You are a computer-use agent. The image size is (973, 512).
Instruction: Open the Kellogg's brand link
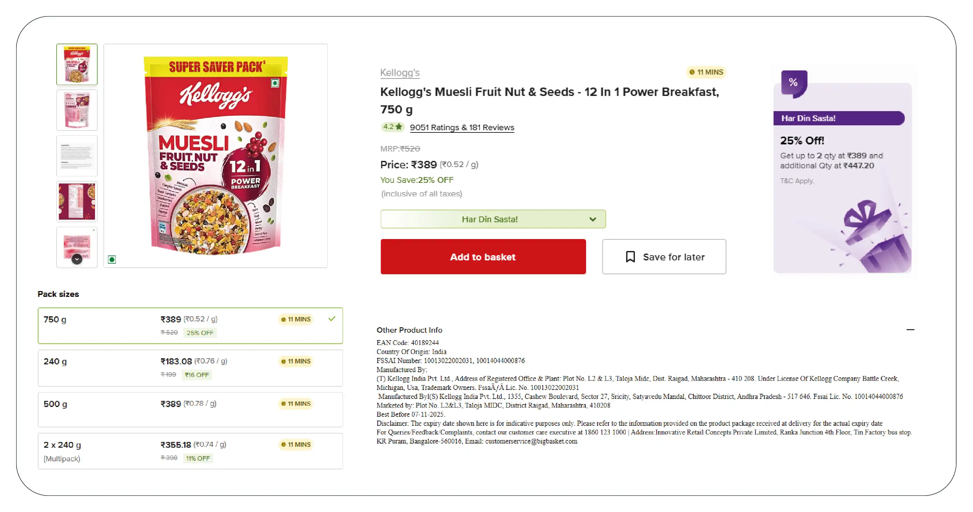click(400, 72)
